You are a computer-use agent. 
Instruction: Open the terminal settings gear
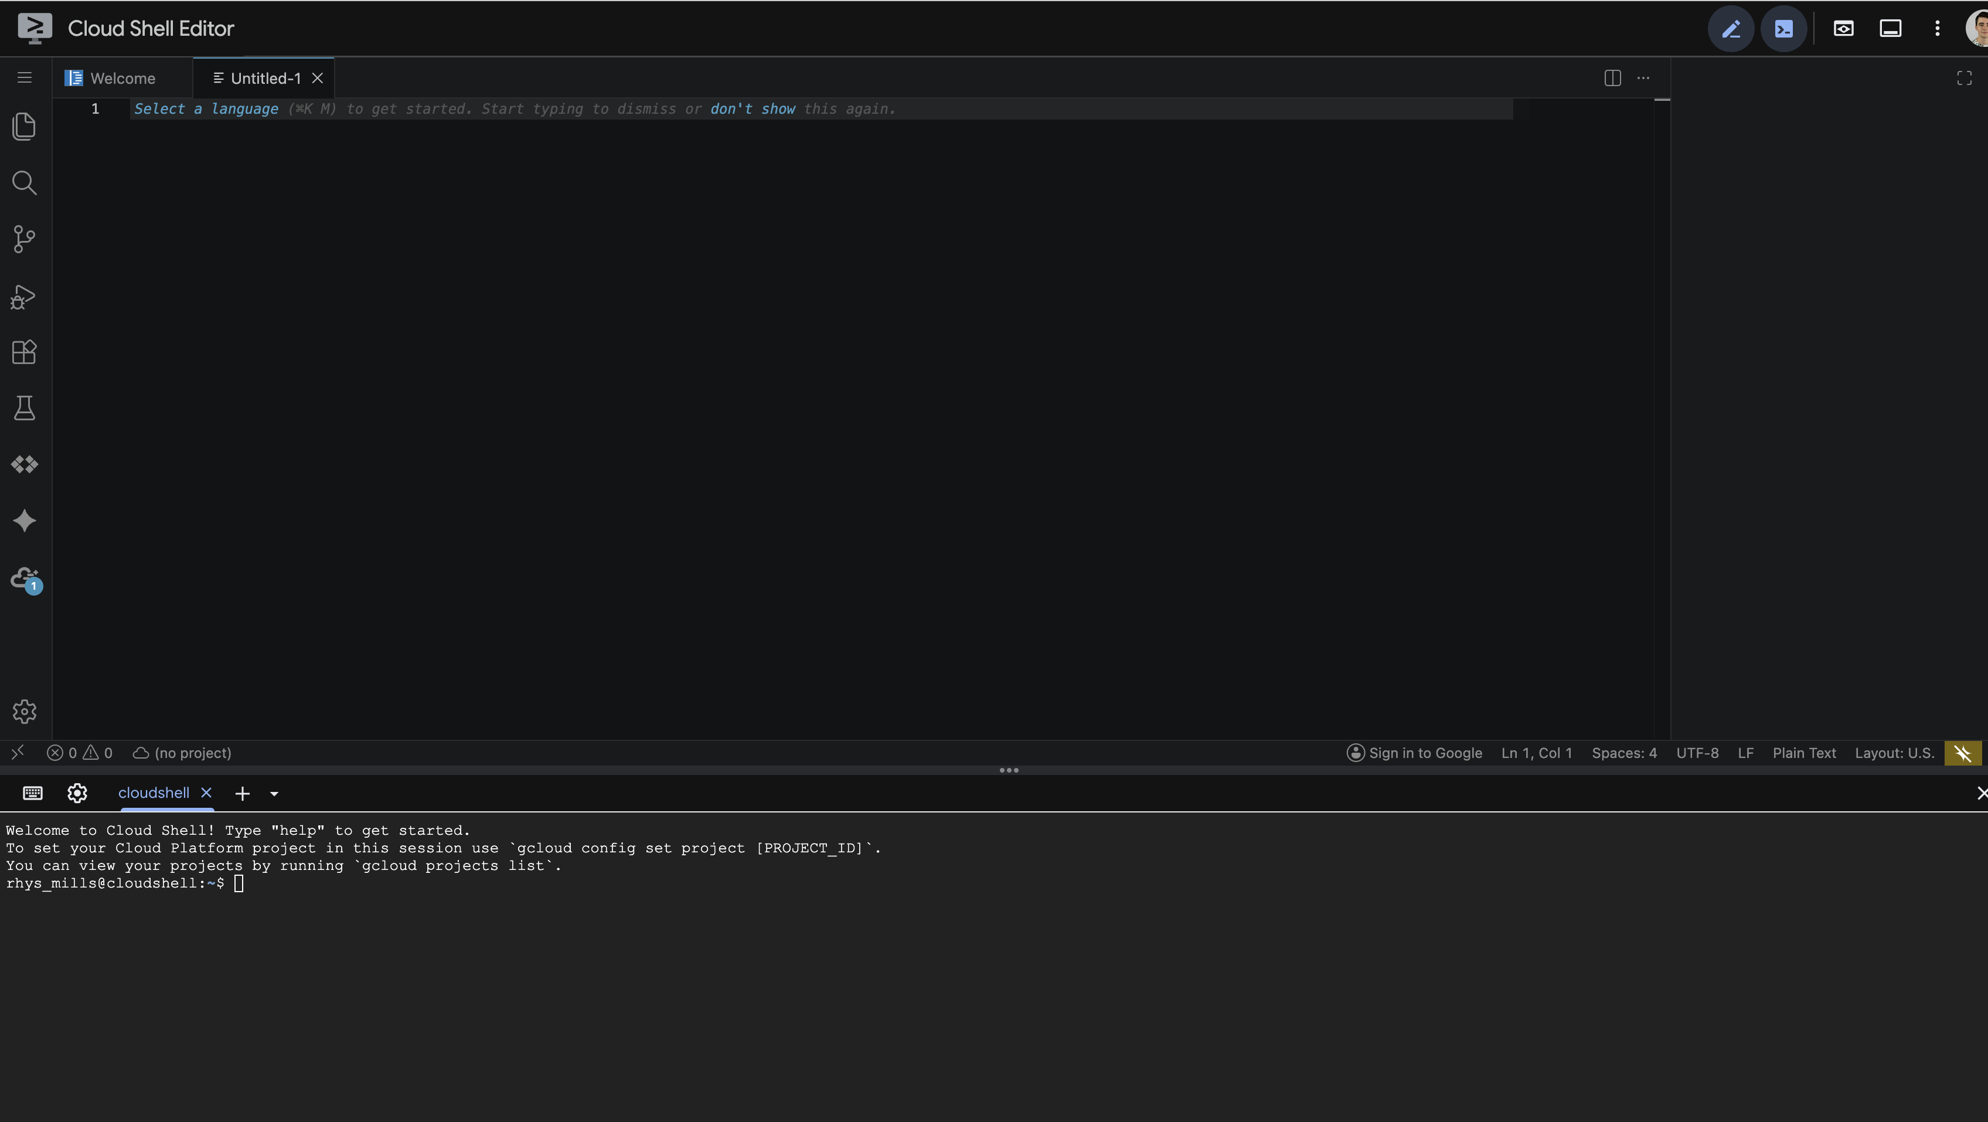pos(77,793)
